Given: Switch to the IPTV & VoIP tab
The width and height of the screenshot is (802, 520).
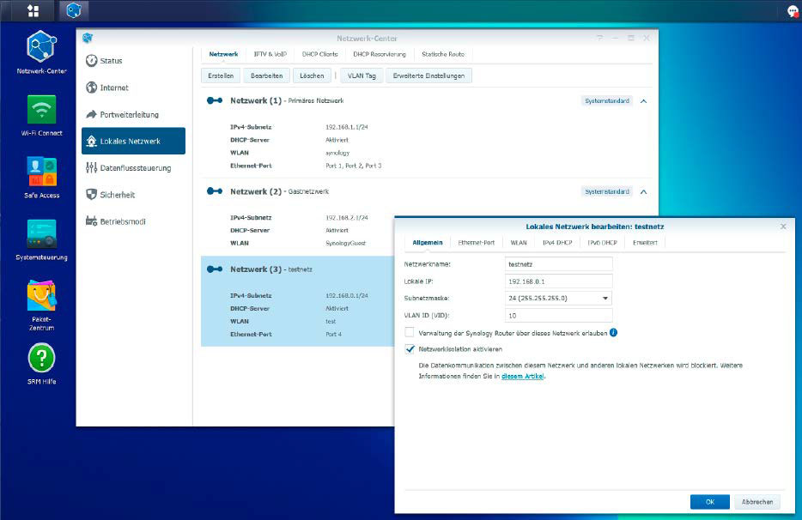Looking at the screenshot, I should pos(270,53).
